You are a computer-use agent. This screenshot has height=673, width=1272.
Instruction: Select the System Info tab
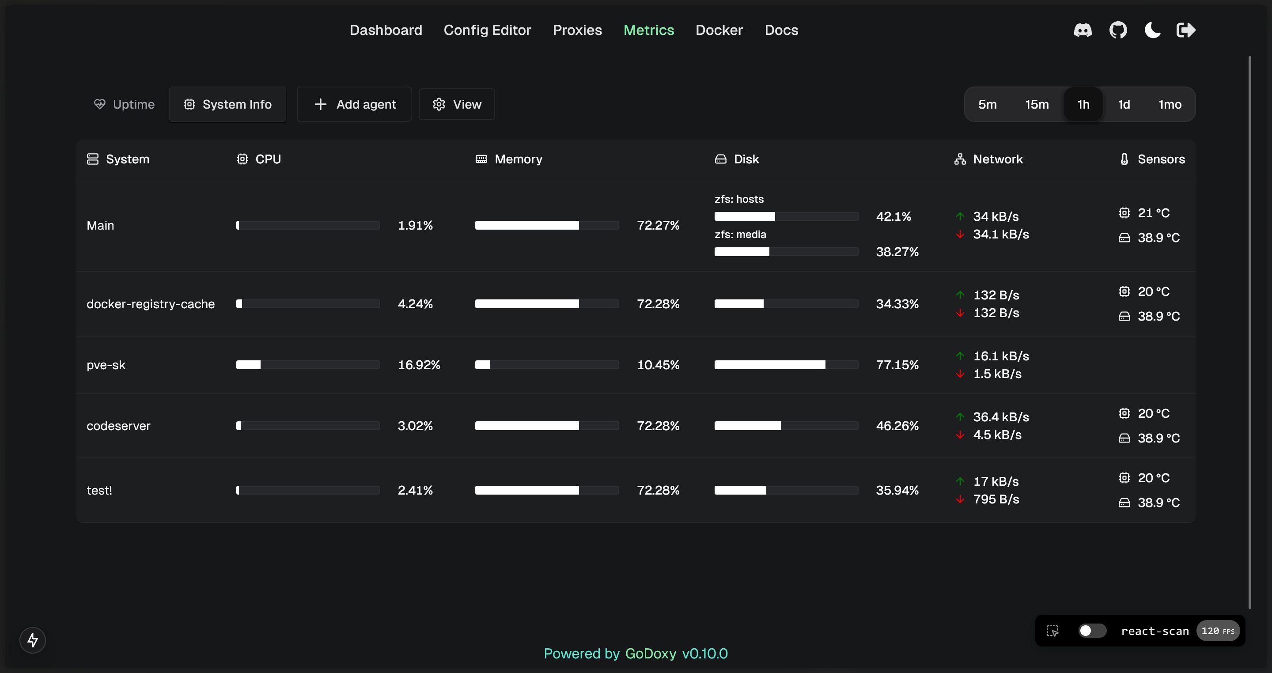pos(227,104)
